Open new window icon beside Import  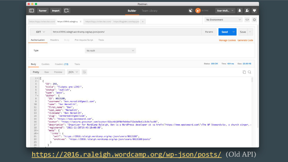pos(67,11)
